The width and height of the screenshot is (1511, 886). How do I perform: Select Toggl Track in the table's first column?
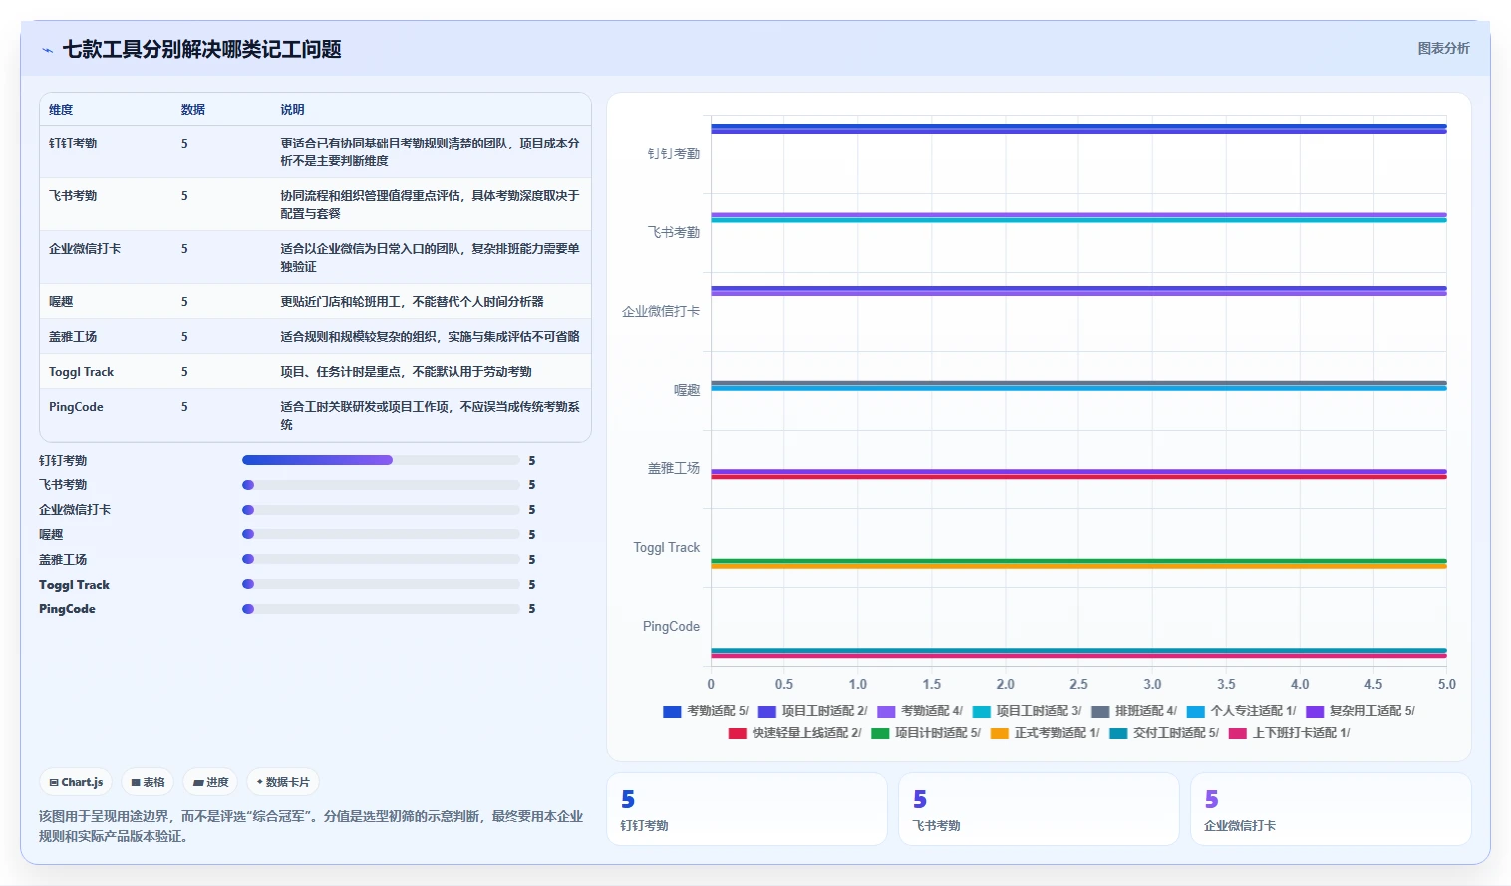point(82,372)
